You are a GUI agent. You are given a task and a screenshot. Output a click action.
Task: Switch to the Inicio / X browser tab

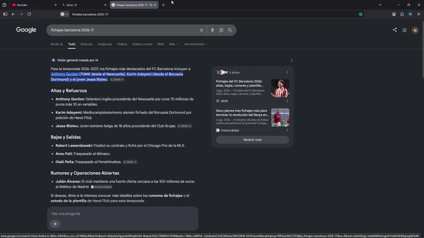point(84,5)
